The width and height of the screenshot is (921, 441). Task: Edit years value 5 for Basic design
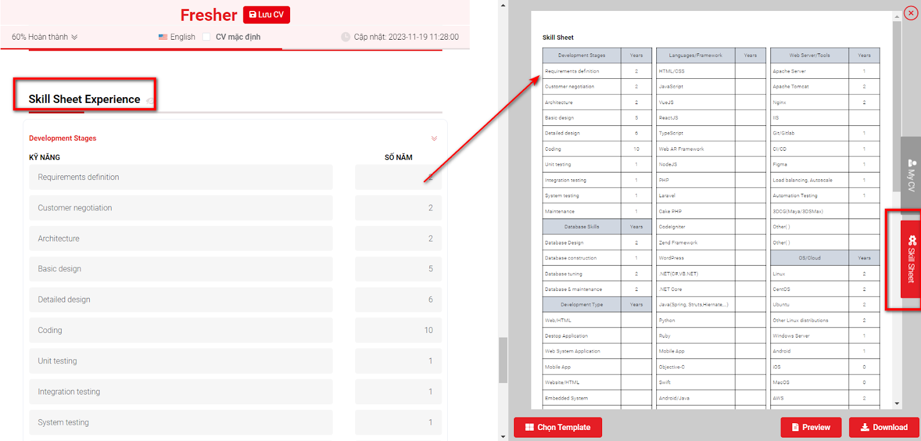[x=398, y=269]
